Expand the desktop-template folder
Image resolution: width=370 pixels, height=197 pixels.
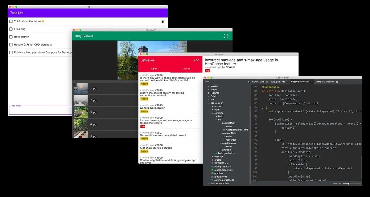(x=208, y=183)
